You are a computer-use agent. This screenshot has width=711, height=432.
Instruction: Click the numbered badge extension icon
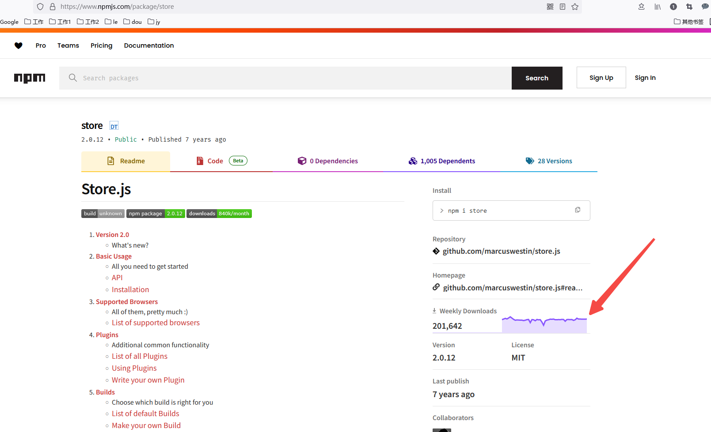click(x=673, y=7)
